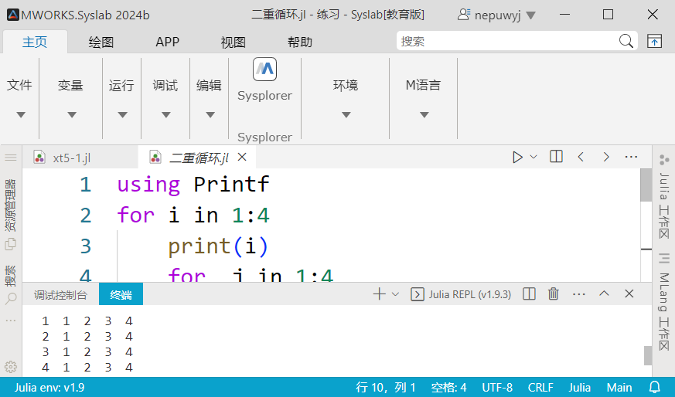The width and height of the screenshot is (675, 397).
Task: Open run options dropdown next to play
Action: (534, 157)
